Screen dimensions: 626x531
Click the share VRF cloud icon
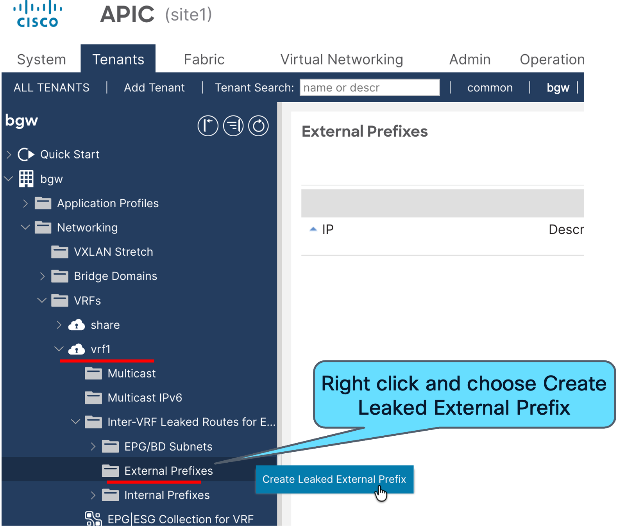click(x=77, y=324)
